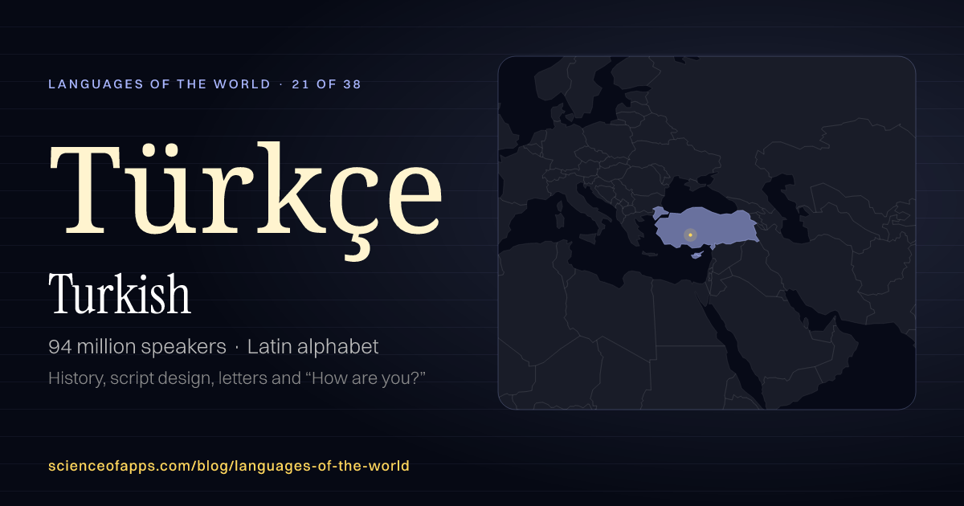Click the "History, script design, letters" description line

pos(236,377)
